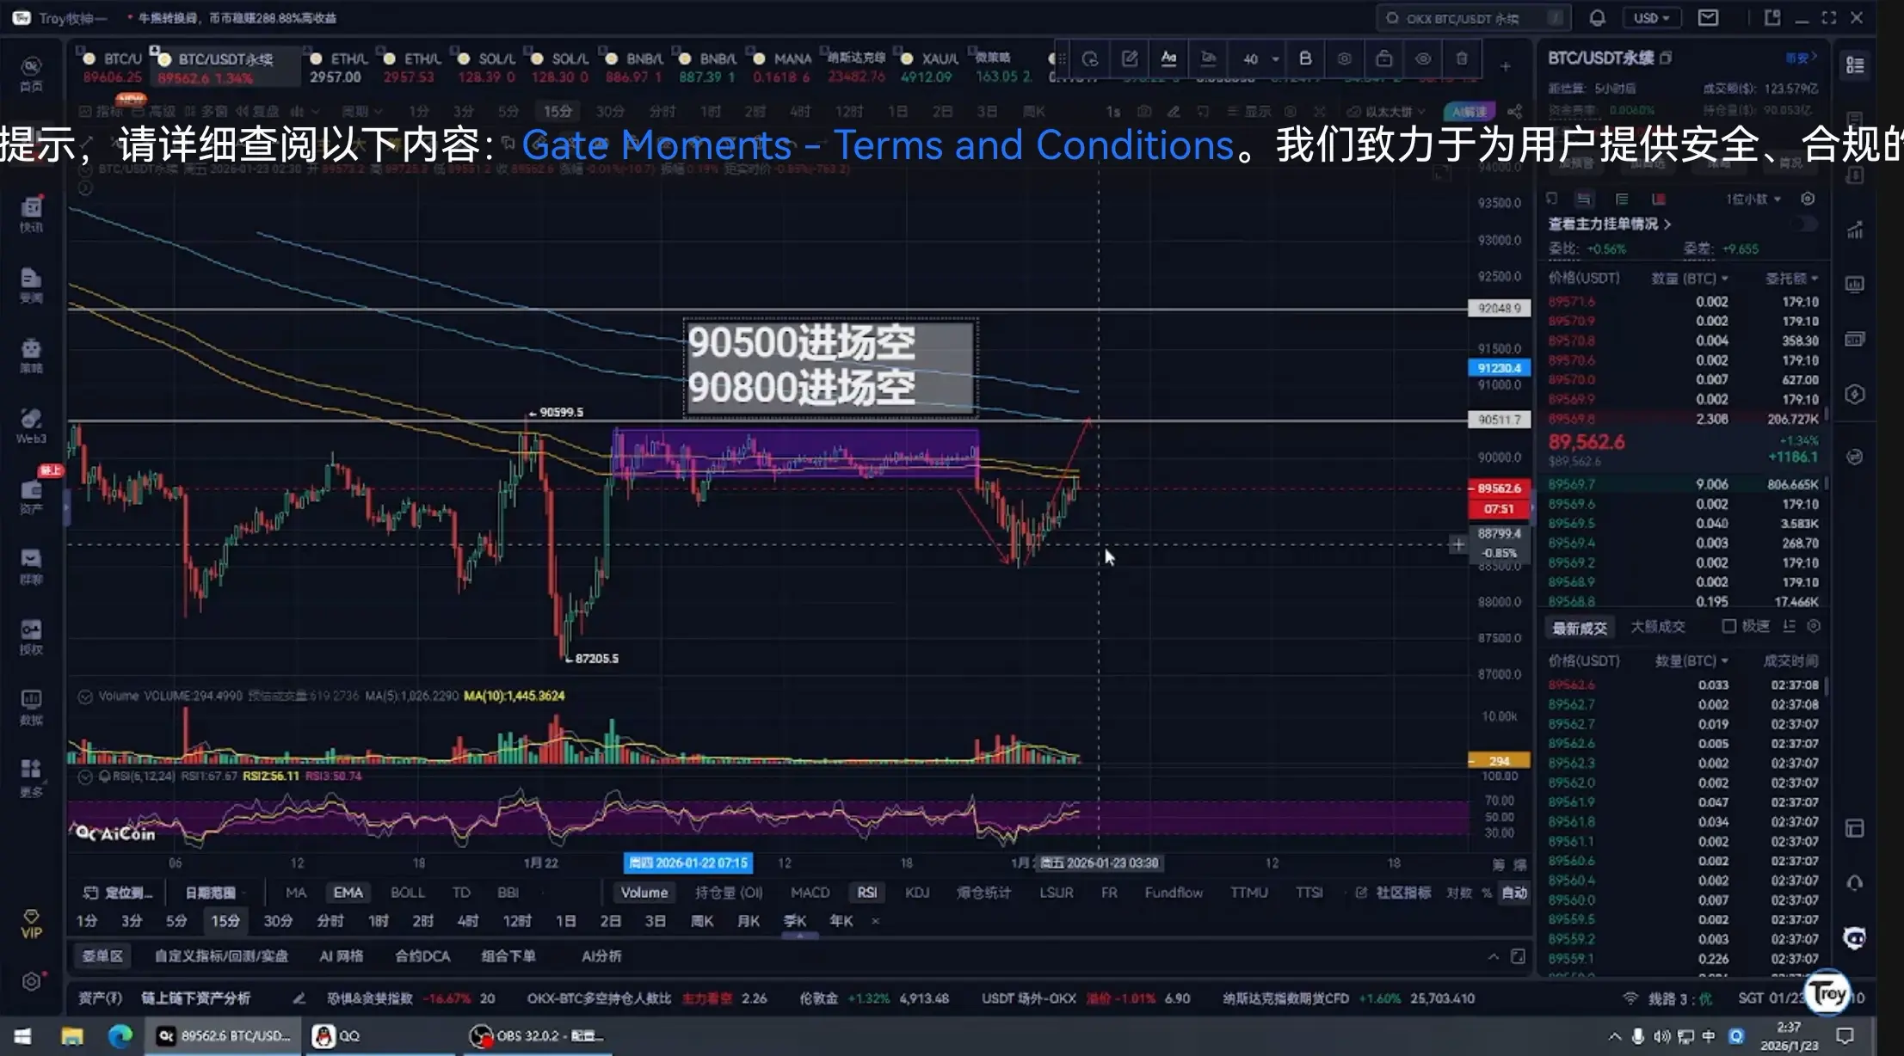Viewport: 1904px width, 1056px height.
Task: Switch to the 大额成交 tab
Action: click(x=1657, y=627)
